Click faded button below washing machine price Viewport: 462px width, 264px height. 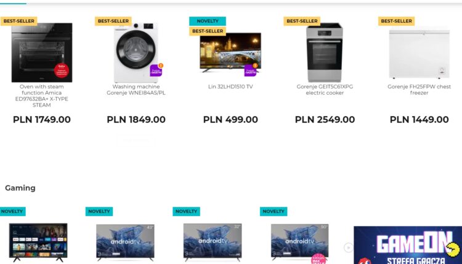pos(136,141)
